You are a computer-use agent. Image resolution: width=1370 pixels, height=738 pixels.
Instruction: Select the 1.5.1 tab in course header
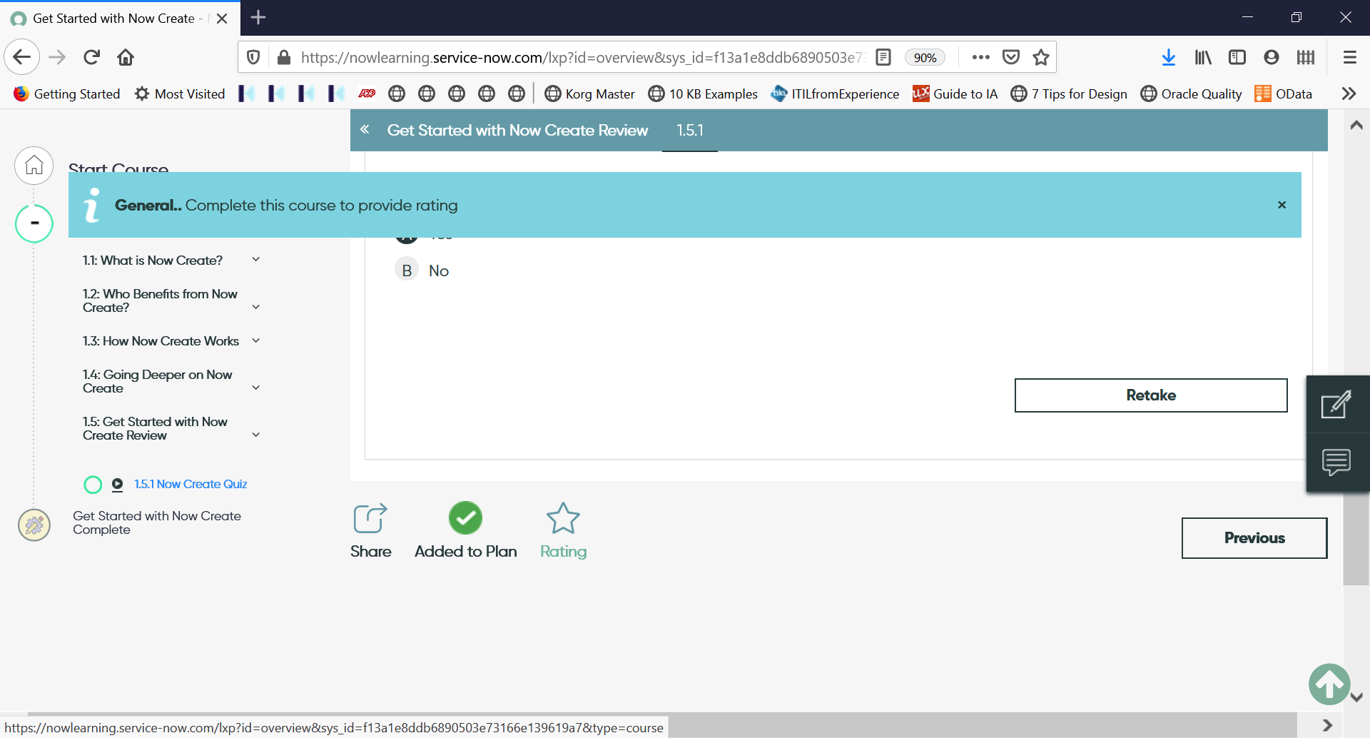(690, 131)
